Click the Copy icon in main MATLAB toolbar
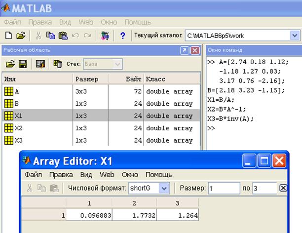Viewport: 302px width, 233px height. click(x=51, y=36)
